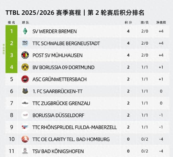This screenshot has width=173, height=157.
Task: Select the Post SV Mühlhausen crest
Action: 25,55
